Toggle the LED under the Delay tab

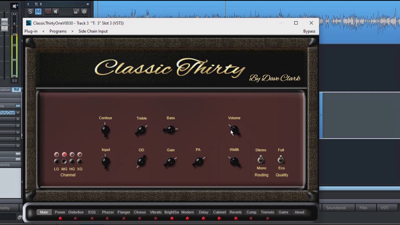[x=203, y=218]
